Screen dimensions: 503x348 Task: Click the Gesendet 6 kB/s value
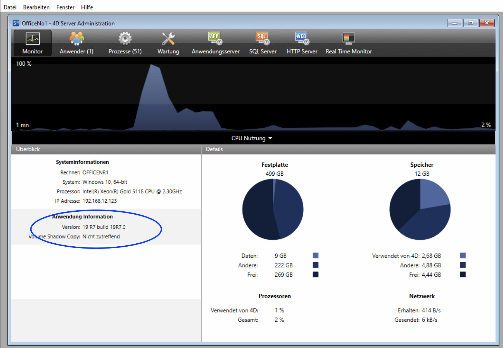(429, 320)
